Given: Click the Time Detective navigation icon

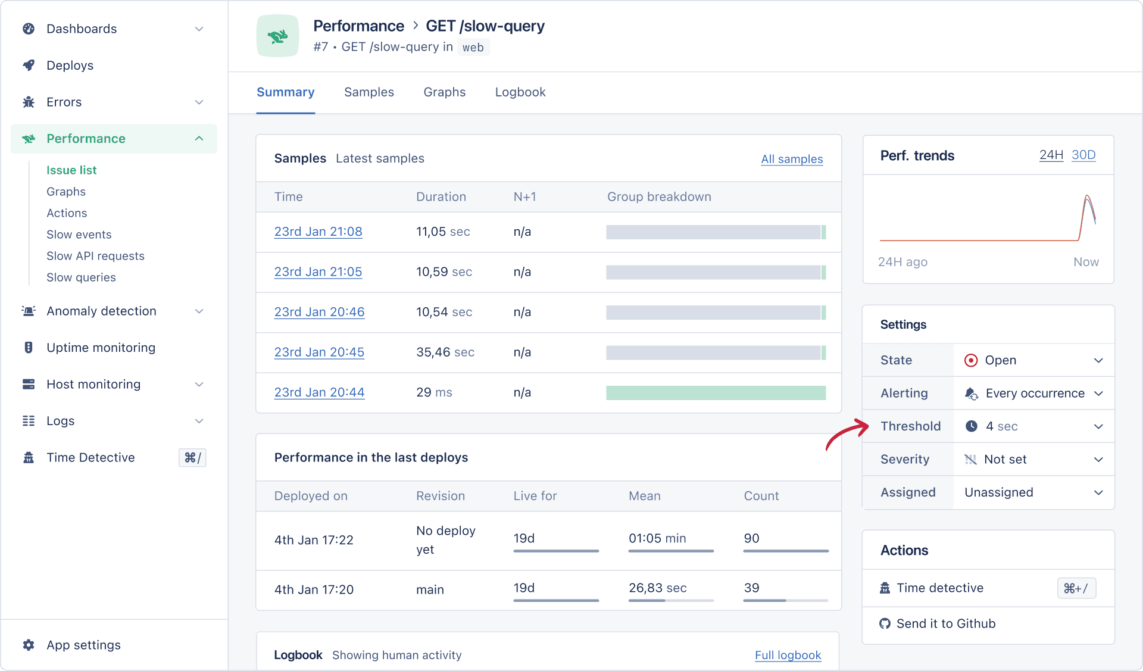Looking at the screenshot, I should [30, 458].
